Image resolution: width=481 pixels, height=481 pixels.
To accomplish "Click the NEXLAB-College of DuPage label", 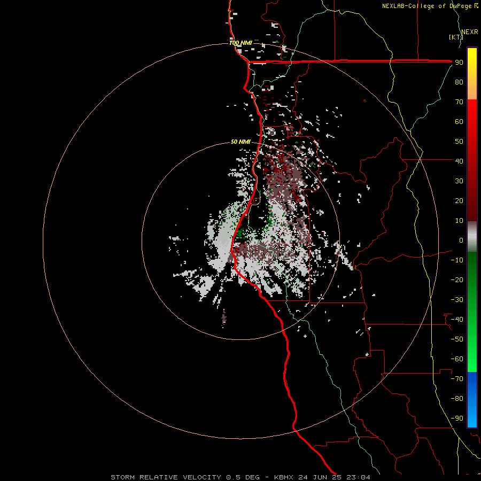I will tap(430, 6).
